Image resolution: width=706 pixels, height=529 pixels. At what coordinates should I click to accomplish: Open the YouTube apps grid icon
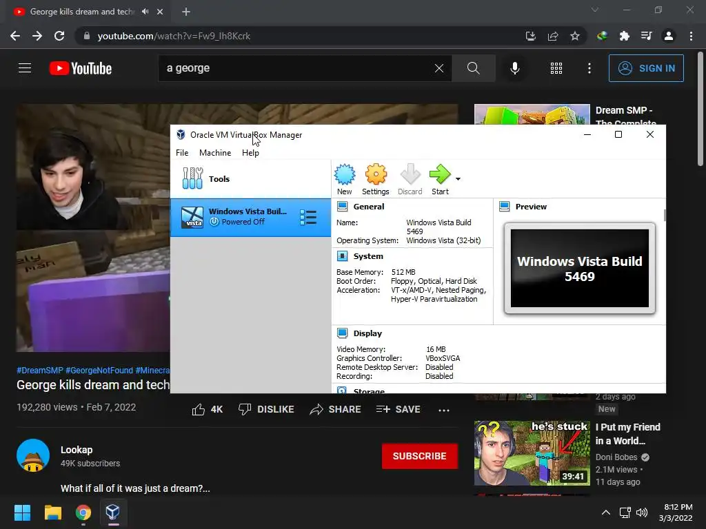[x=556, y=68]
